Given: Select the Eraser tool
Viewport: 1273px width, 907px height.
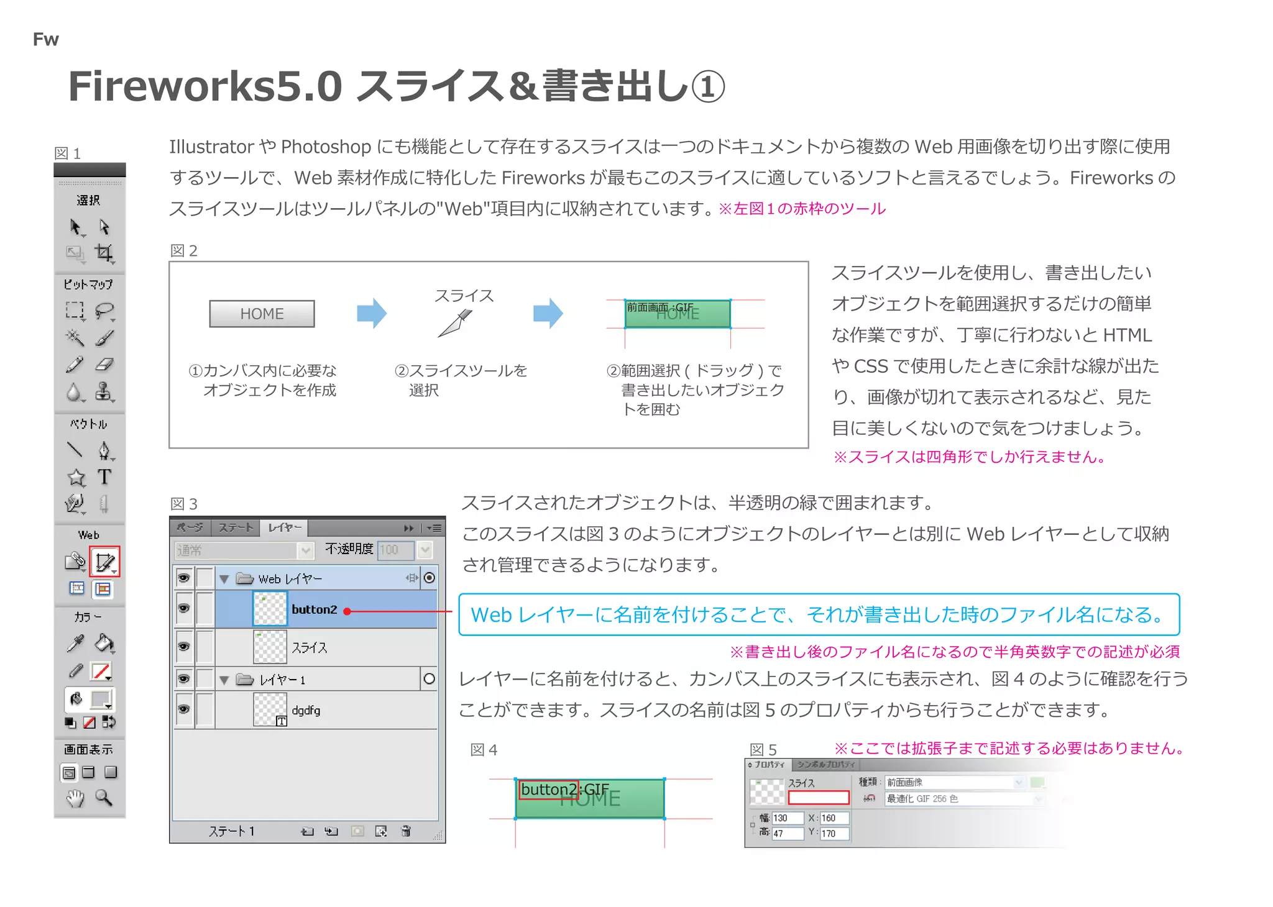Looking at the screenshot, I should (x=104, y=365).
